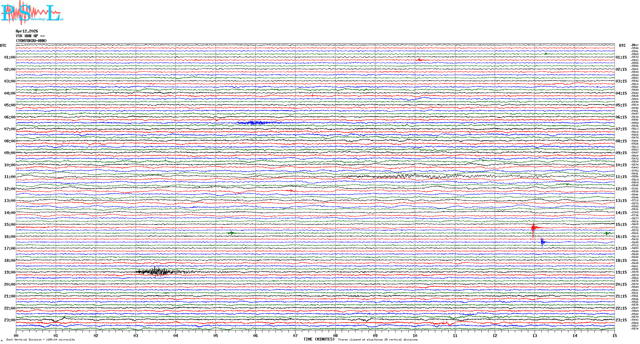640x344 pixels.
Task: Click the small red event near 01:15 trace
Action: pyautogui.click(x=420, y=60)
